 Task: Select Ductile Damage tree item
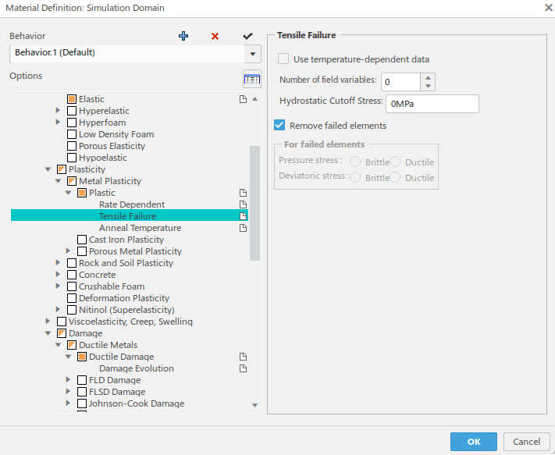click(122, 357)
